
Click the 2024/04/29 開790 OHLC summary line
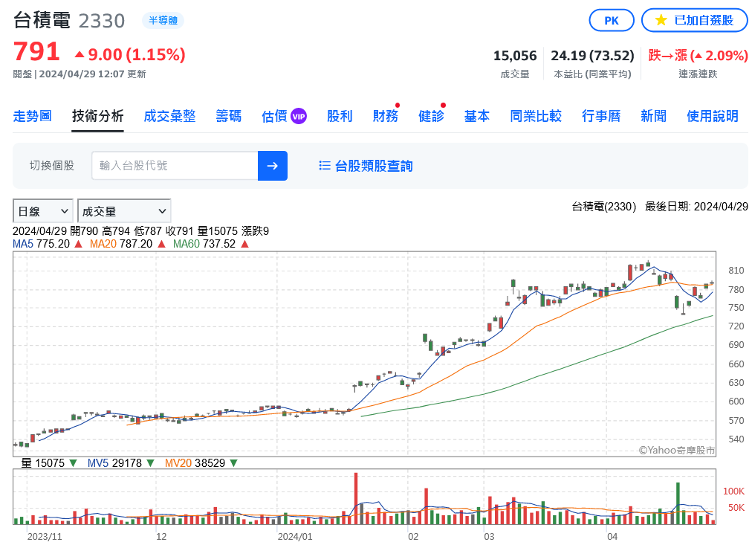pyautogui.click(x=140, y=231)
